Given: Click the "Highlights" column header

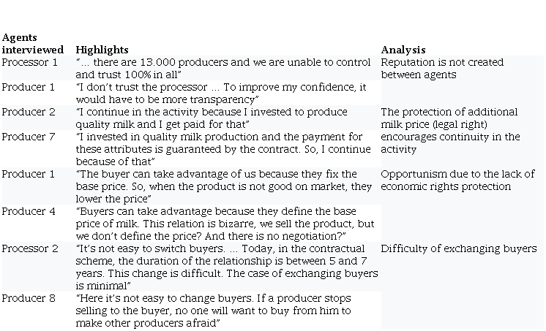Looking at the screenshot, I should pyautogui.click(x=102, y=50).
